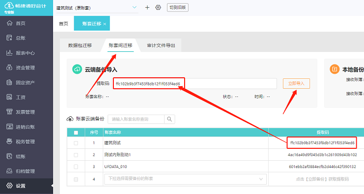Open the 税务管理 tax icon
The height and width of the screenshot is (194, 364).
click(x=9, y=141)
